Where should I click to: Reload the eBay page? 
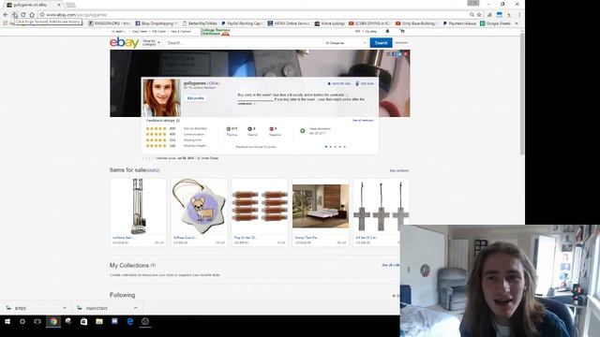[x=22, y=15]
